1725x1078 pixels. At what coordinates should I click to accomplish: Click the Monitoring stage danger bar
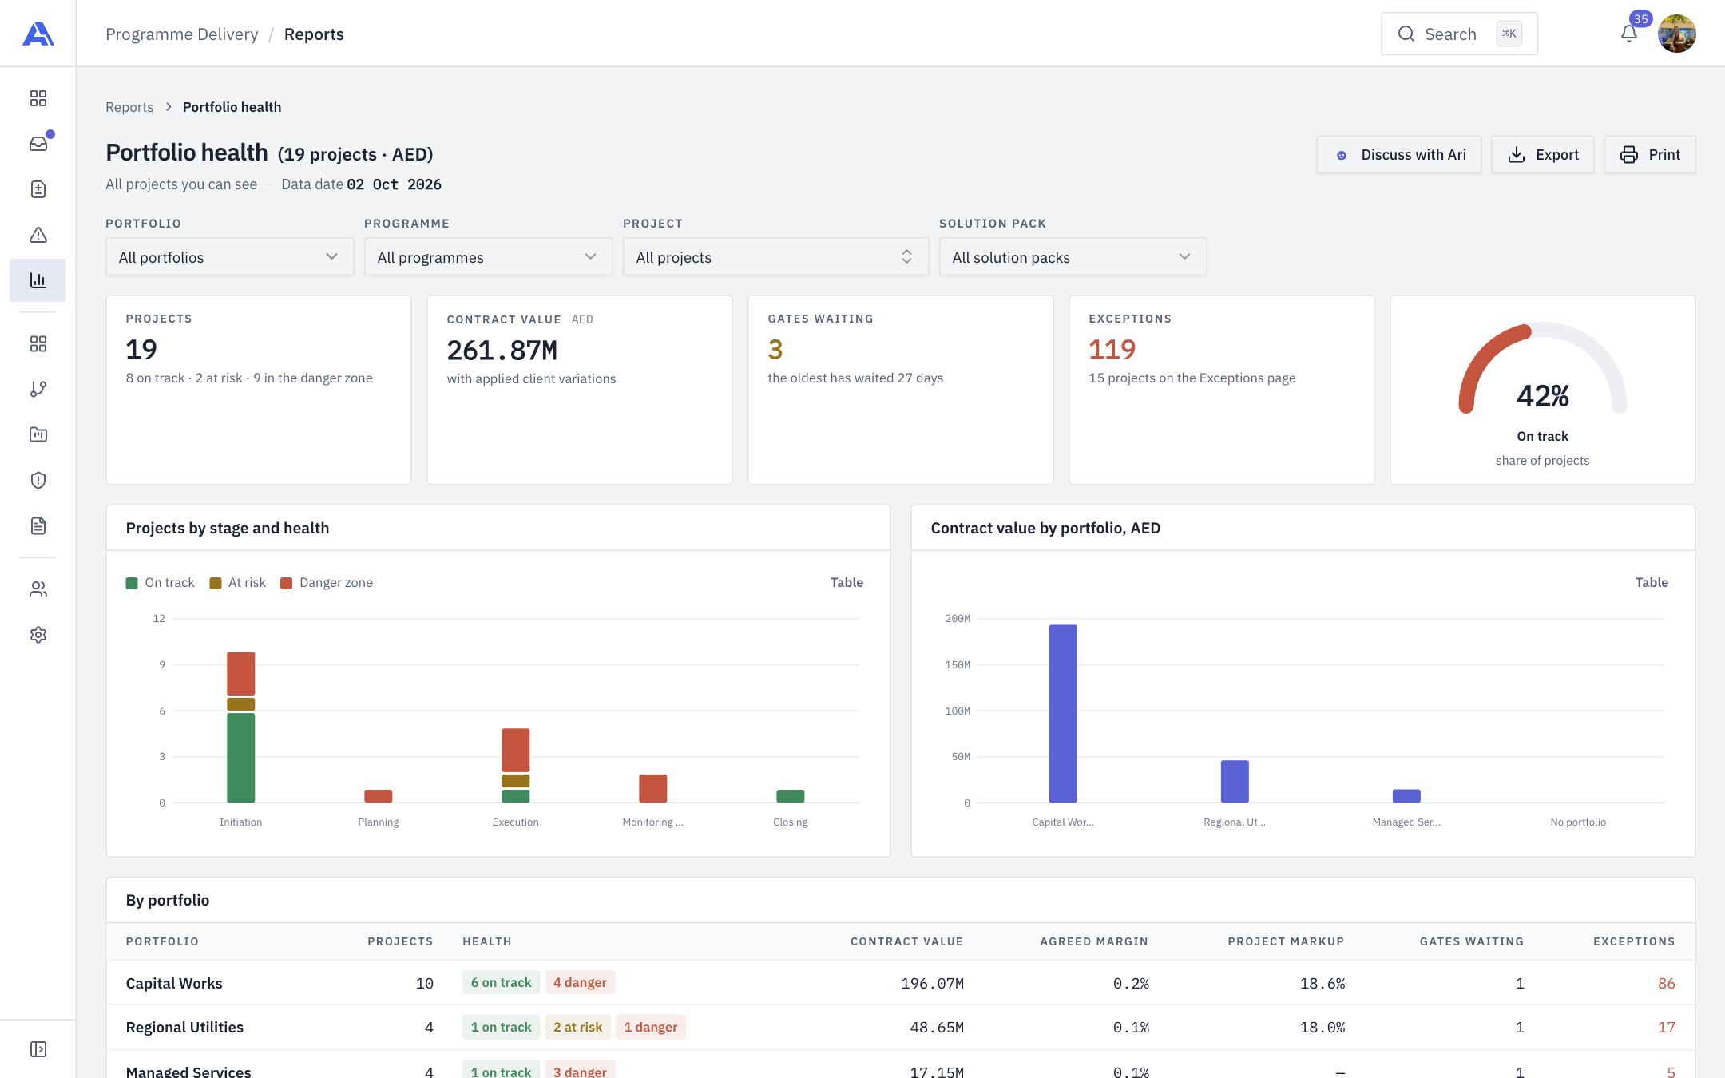652,788
